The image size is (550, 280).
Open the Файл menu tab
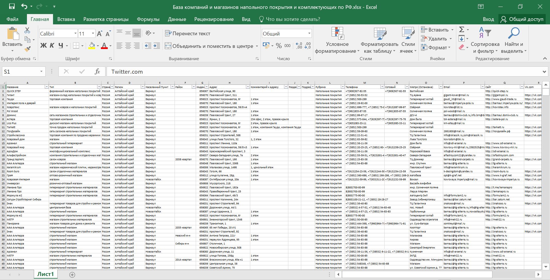(12, 19)
